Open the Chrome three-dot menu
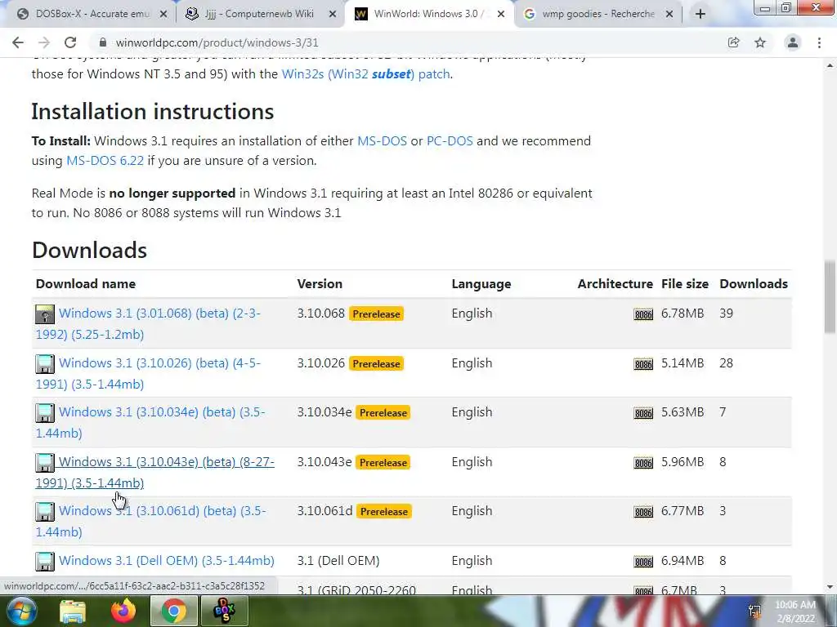 [819, 42]
